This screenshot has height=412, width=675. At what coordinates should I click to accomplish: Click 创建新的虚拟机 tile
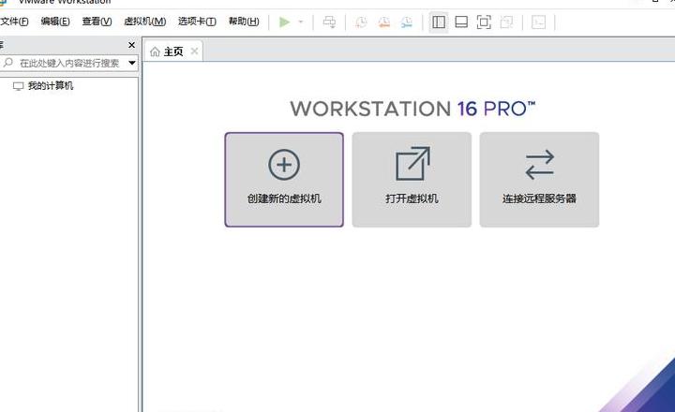(x=284, y=180)
